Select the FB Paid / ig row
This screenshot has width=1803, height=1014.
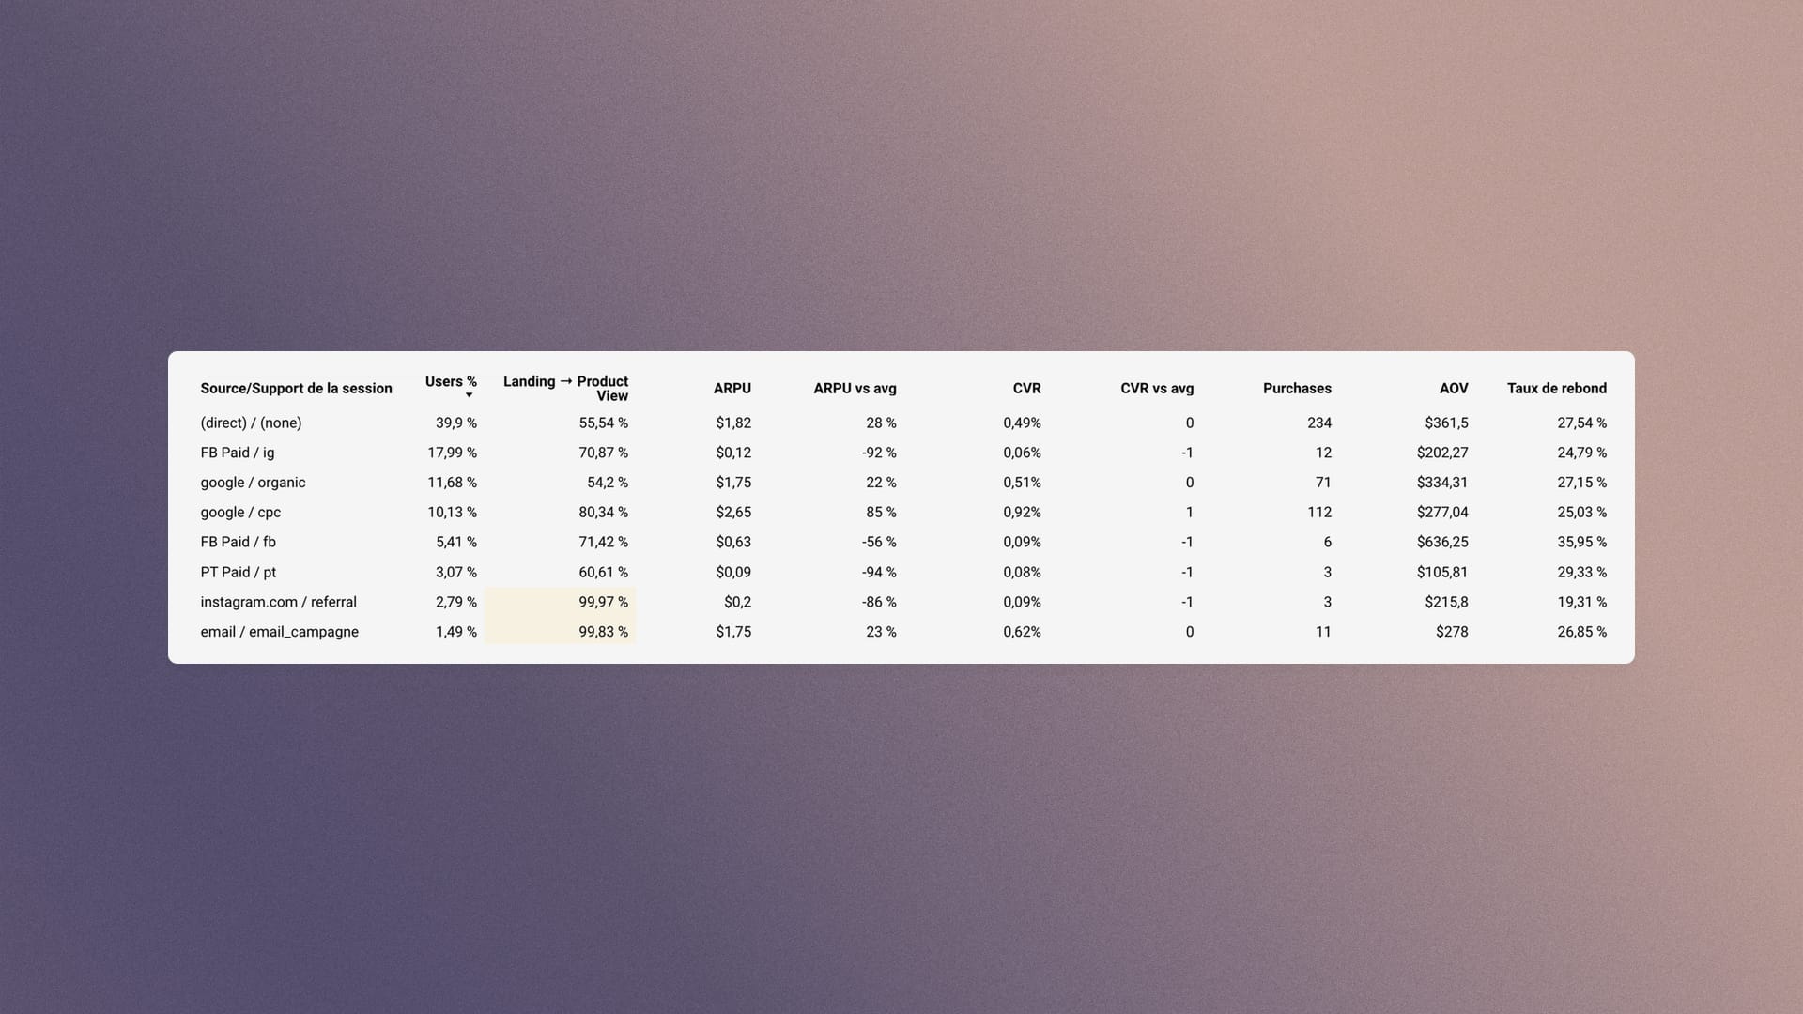coord(901,453)
